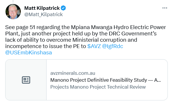Click 'Mpiana Mwanga Hydro Electric Power' phrase
Viewport: 173px width, 105px height.
pos(118,27)
